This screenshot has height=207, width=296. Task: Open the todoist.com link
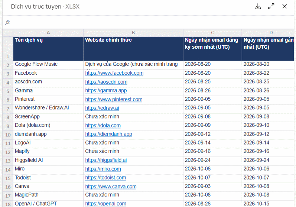point(105,178)
